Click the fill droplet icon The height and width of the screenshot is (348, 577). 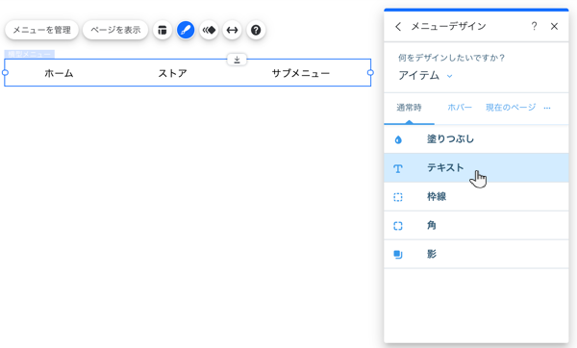coord(398,139)
